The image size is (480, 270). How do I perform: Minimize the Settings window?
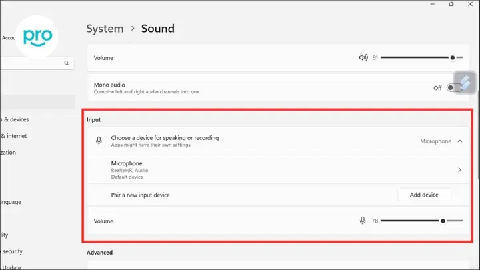(432, 4)
